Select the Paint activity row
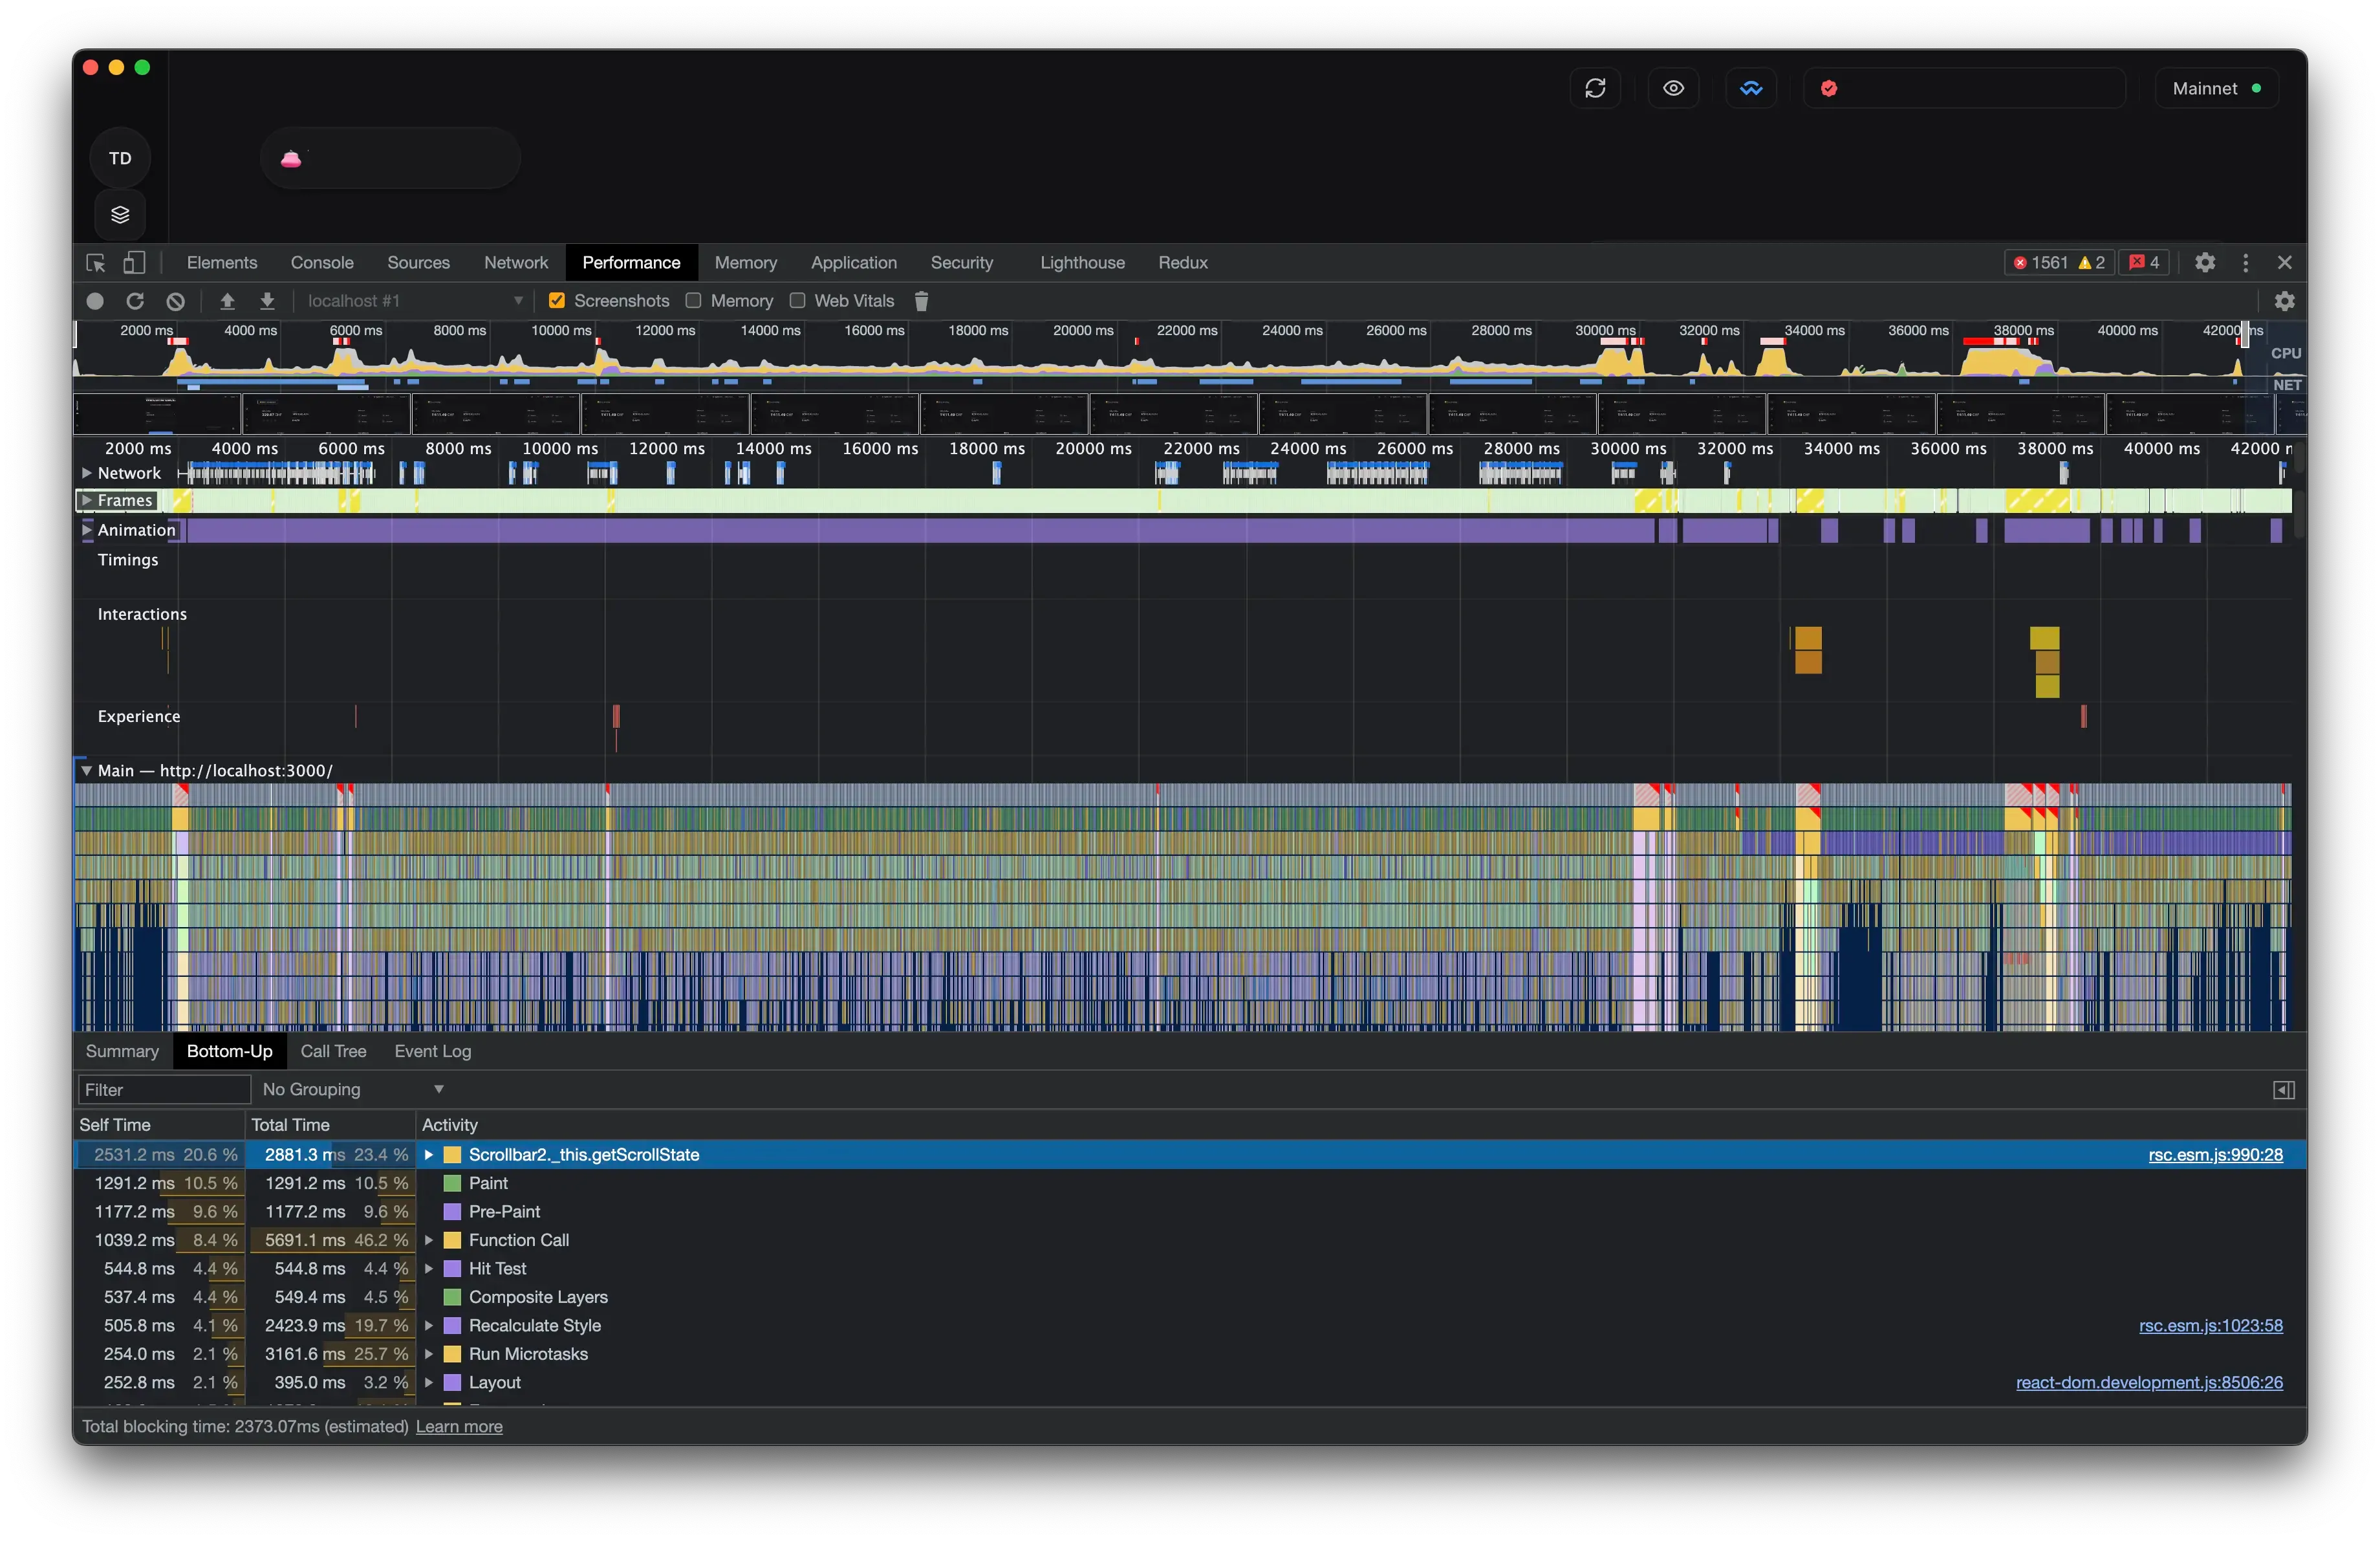2380x1541 pixels. click(x=1190, y=1184)
